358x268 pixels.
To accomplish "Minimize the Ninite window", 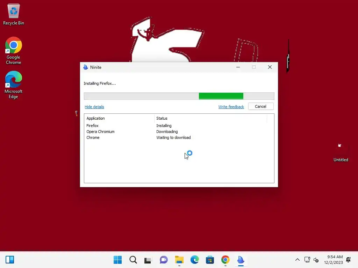I will 238,67.
